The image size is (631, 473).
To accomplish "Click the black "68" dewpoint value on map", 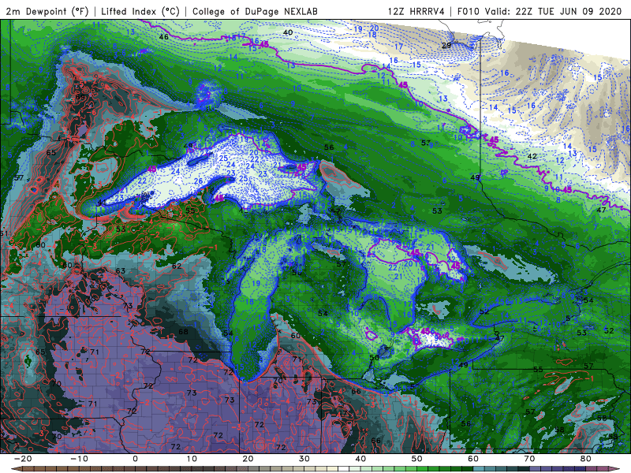I will pos(183,332).
